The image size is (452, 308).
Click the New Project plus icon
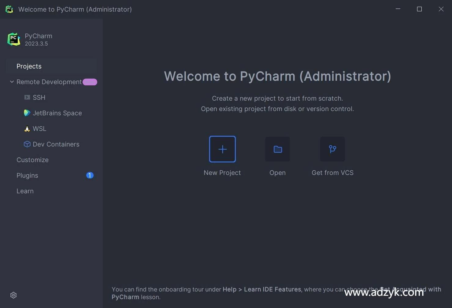click(x=222, y=149)
